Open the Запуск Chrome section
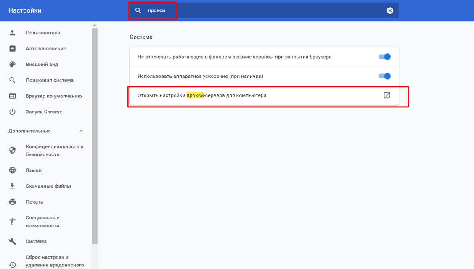The width and height of the screenshot is (474, 269). coord(44,112)
